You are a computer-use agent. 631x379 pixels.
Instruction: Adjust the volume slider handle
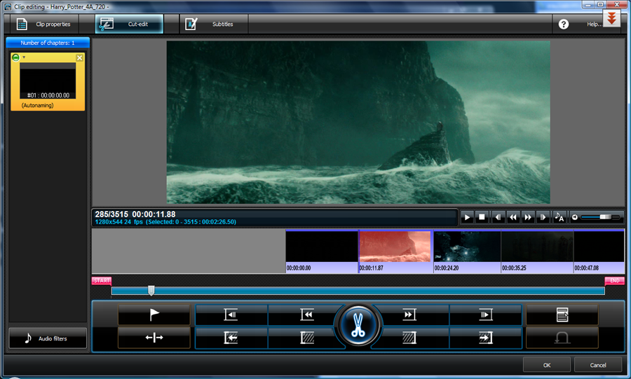coord(605,217)
